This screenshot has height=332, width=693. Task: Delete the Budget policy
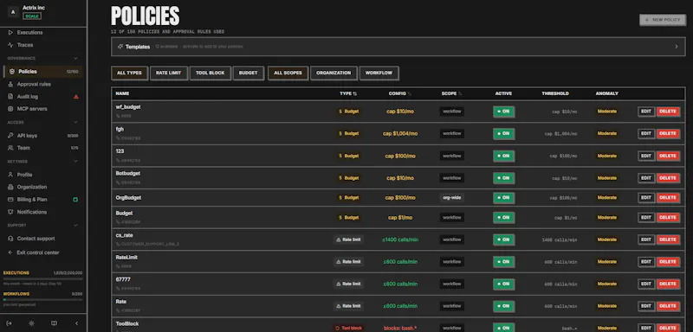pyautogui.click(x=668, y=218)
